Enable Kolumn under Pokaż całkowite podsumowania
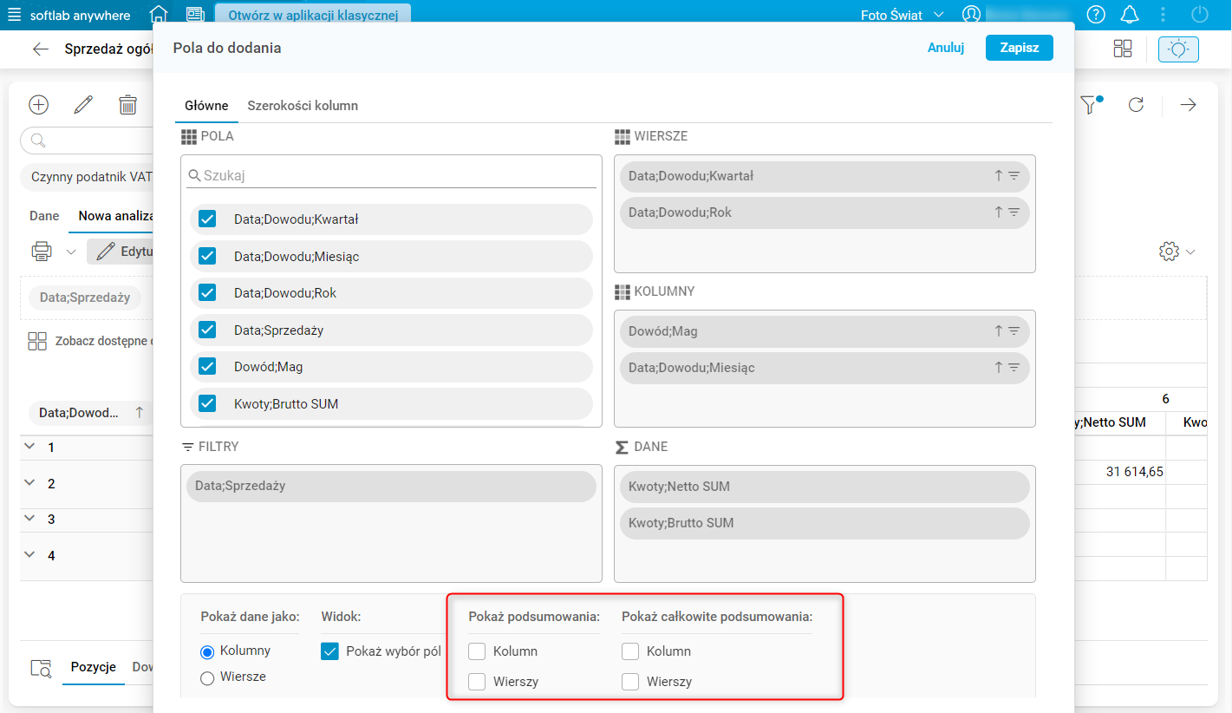The height and width of the screenshot is (713, 1232). 630,651
